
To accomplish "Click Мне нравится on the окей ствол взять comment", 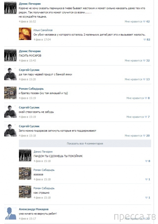I will [135, 117].
